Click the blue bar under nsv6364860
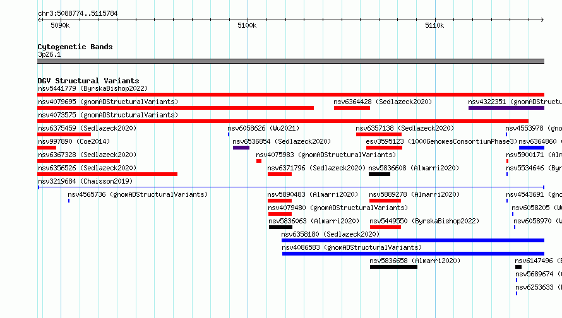Viewport: 562px width, 318px height. click(532, 148)
